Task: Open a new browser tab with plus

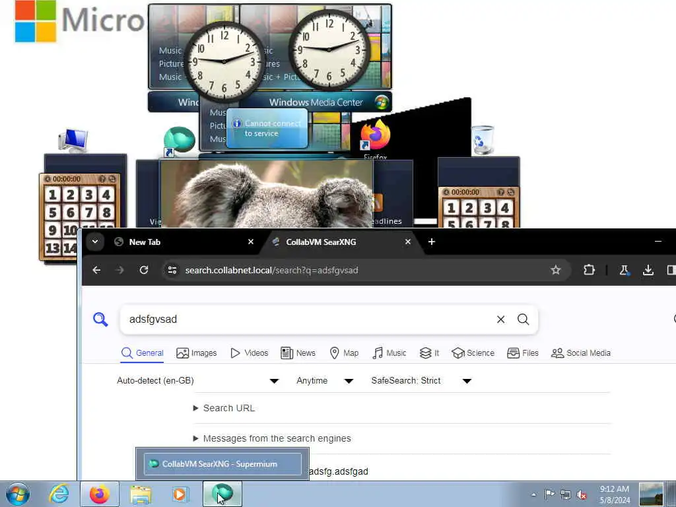Action: [432, 242]
